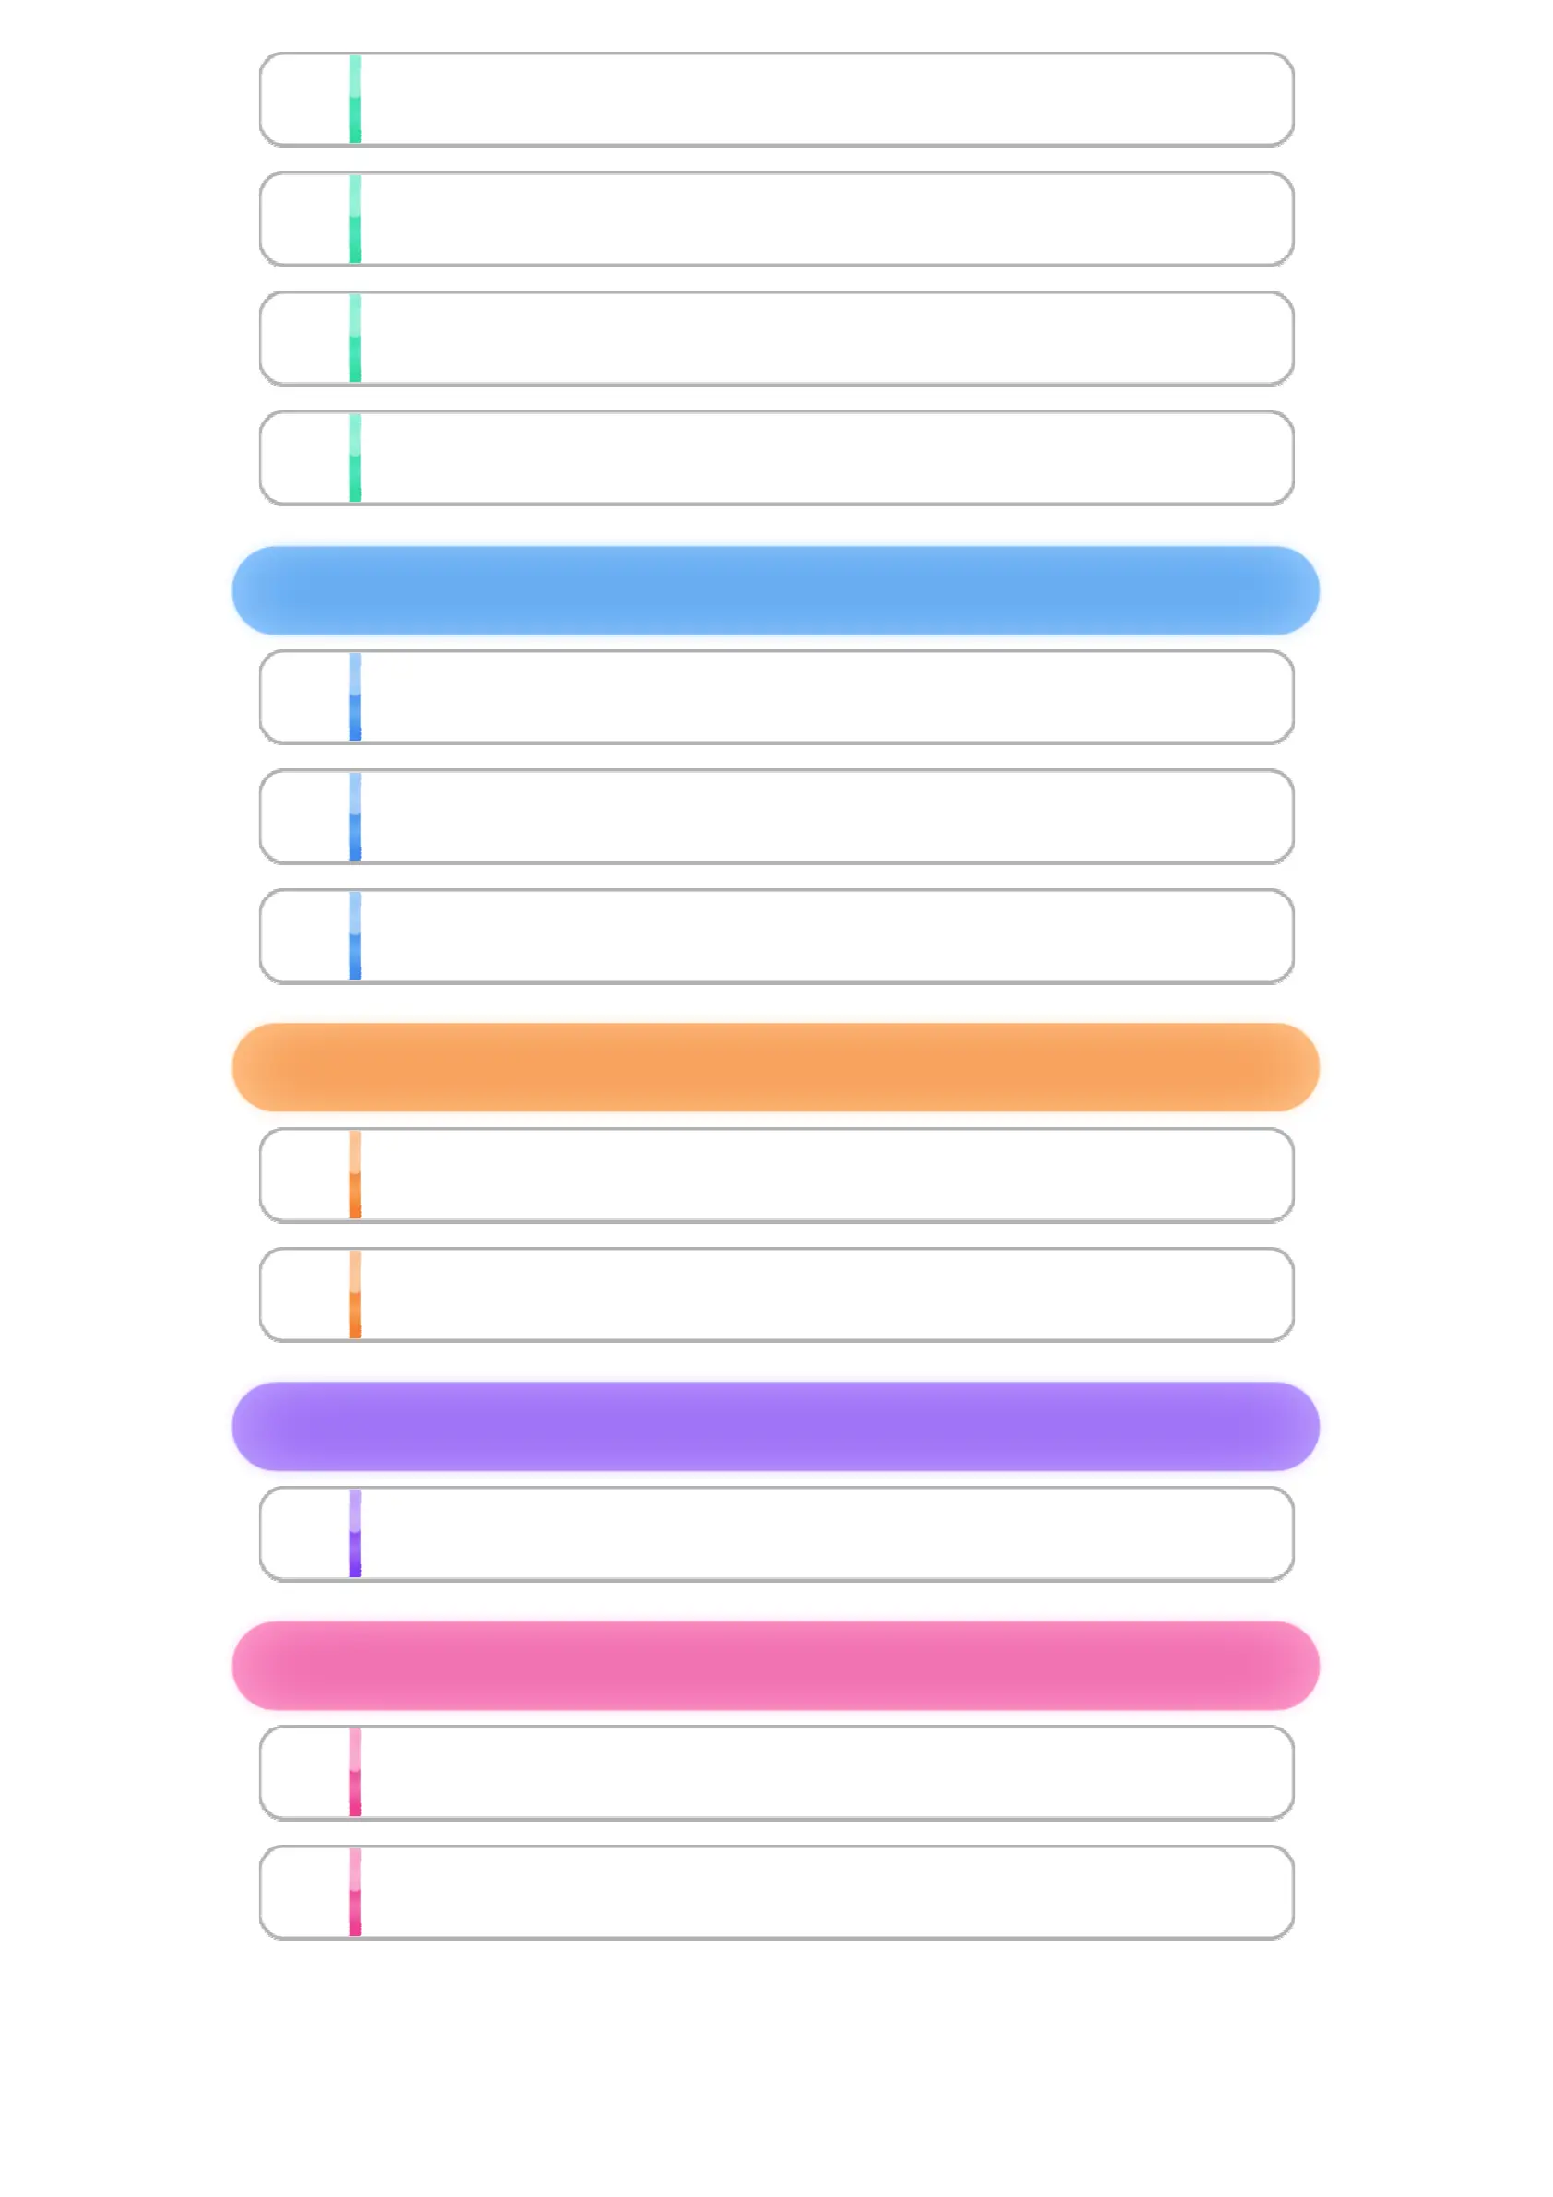Select the pink section header bar

[x=775, y=1665]
